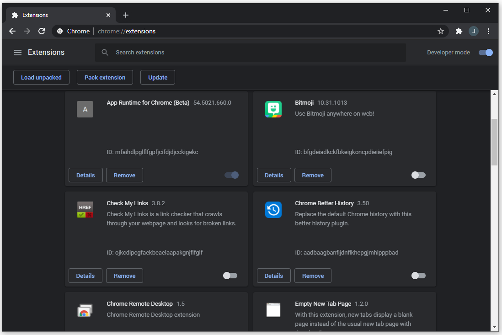Click the Load unpacked button
502x335 pixels.
tap(41, 77)
